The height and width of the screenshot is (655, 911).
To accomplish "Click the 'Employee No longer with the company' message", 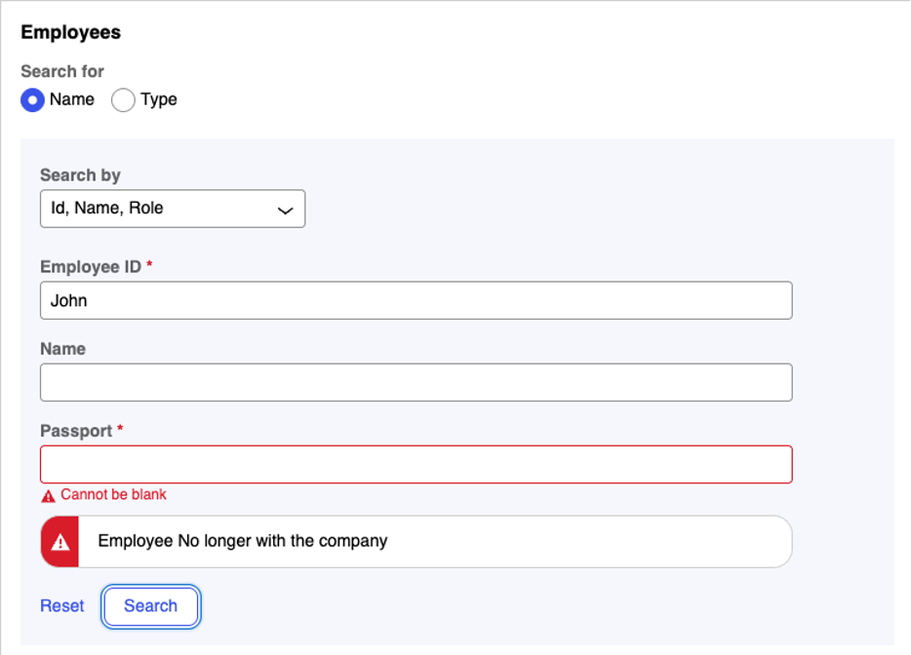I will coord(243,541).
